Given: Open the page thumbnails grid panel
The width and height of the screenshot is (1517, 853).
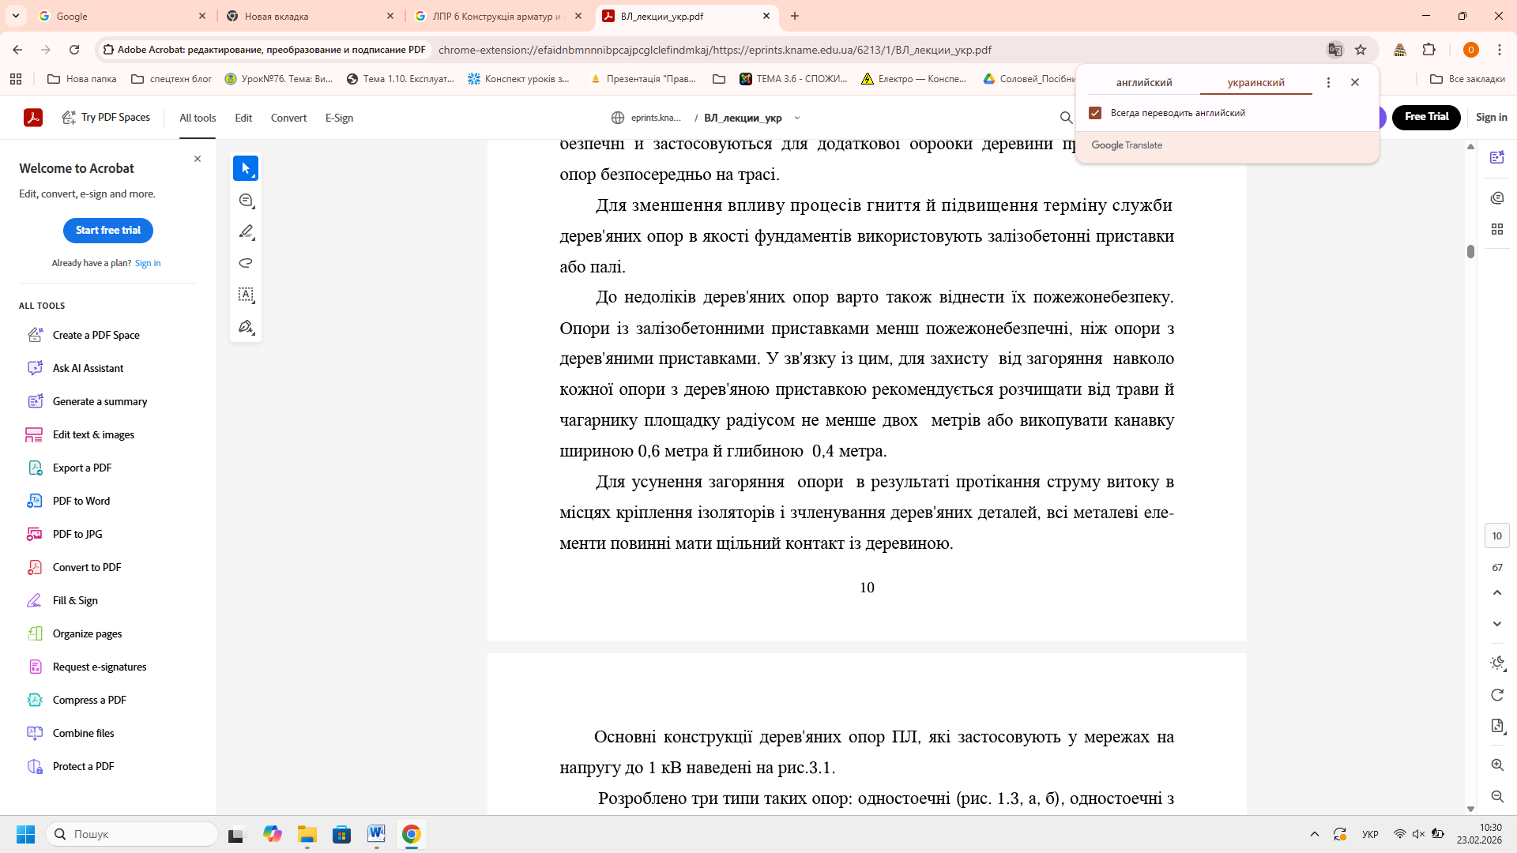Looking at the screenshot, I should pyautogui.click(x=1497, y=229).
